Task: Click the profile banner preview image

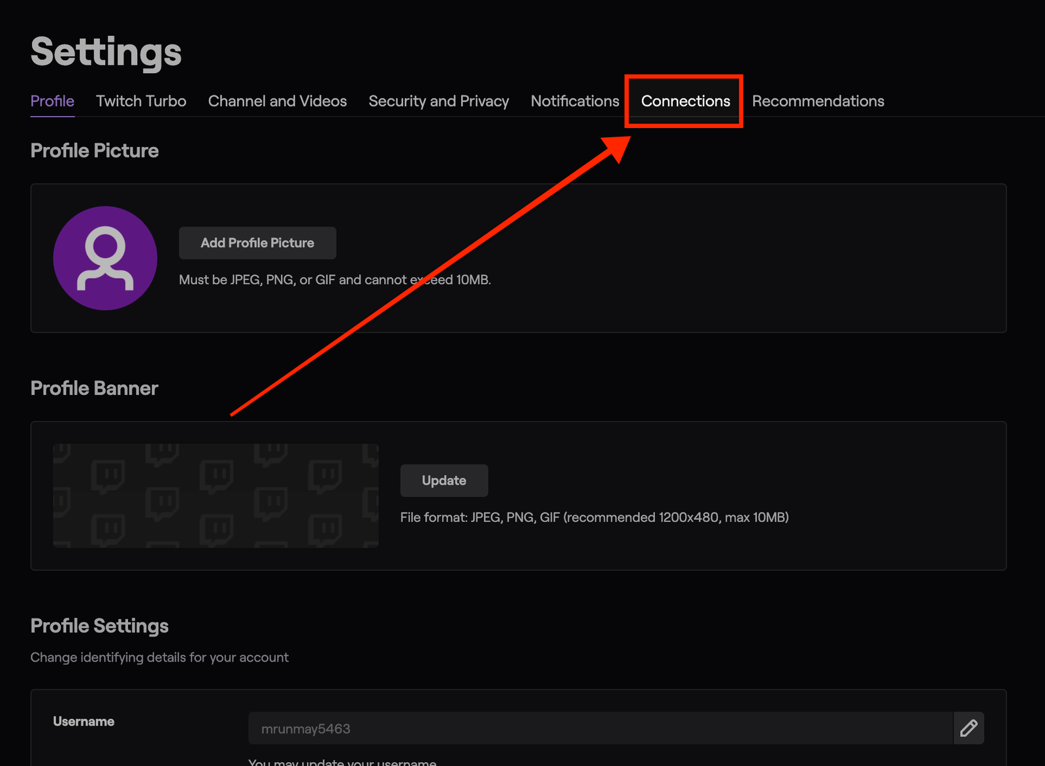Action: tap(216, 496)
